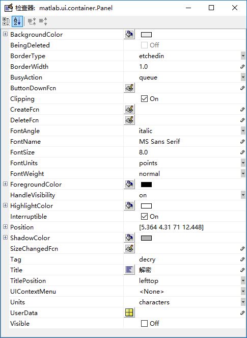Click pencil edit icon for UserData
Screen dimensions: 247x338
tap(242, 313)
